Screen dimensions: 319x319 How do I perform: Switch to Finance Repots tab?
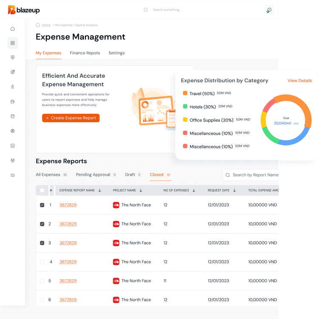tap(85, 53)
